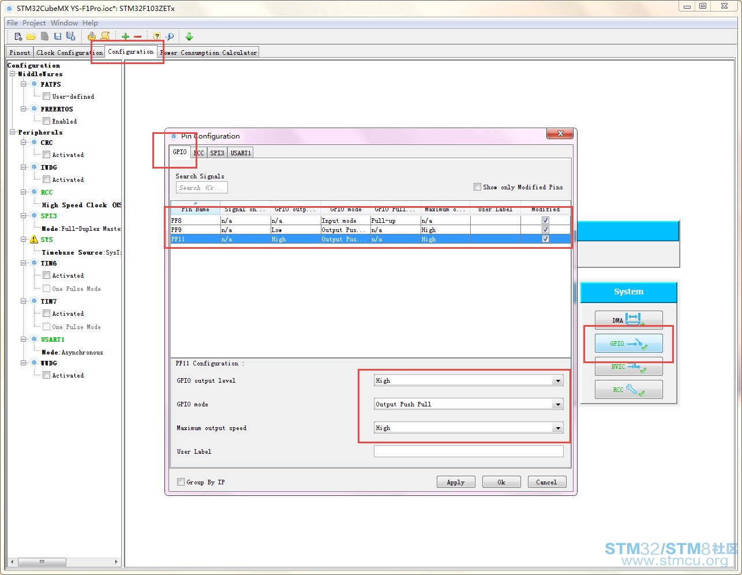Click the Save Project As icon
742x575 pixels.
(70, 36)
